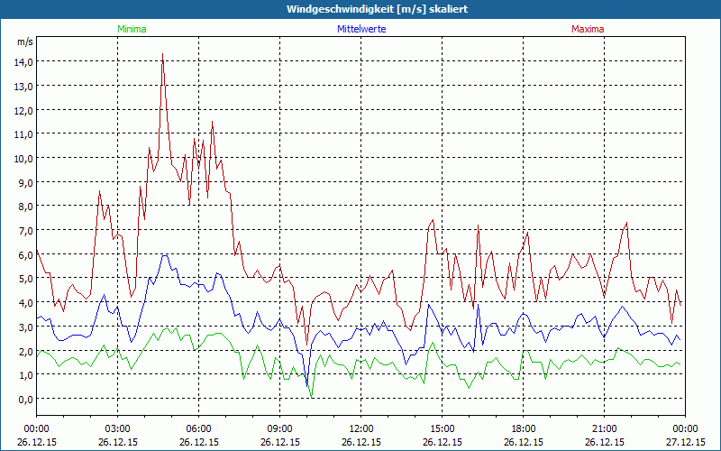Click the 5,0 y-axis label
Screen dimensions: 721x451
[23, 279]
